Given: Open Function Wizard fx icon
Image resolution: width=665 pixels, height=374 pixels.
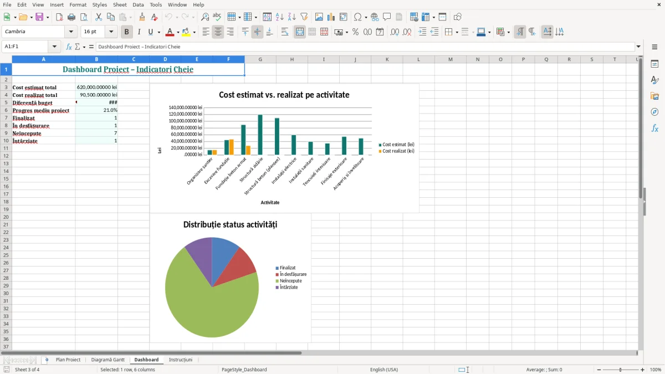Looking at the screenshot, I should [69, 47].
